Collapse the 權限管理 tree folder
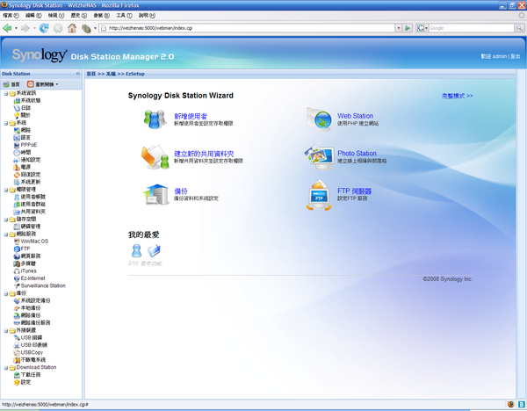 [x=6, y=190]
